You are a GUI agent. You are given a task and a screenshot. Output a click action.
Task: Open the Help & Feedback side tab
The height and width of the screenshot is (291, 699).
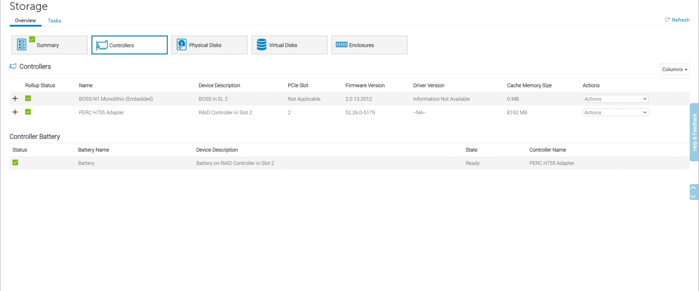694,132
